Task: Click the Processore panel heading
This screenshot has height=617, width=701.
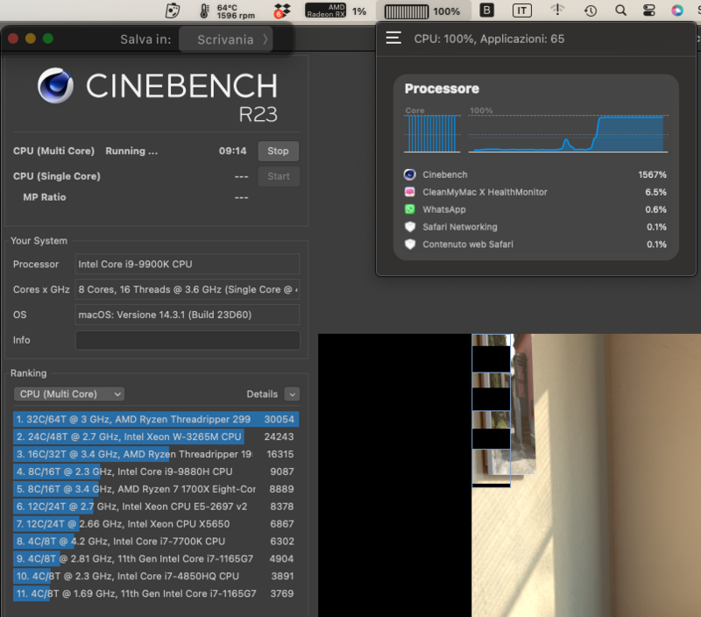Action: (442, 89)
